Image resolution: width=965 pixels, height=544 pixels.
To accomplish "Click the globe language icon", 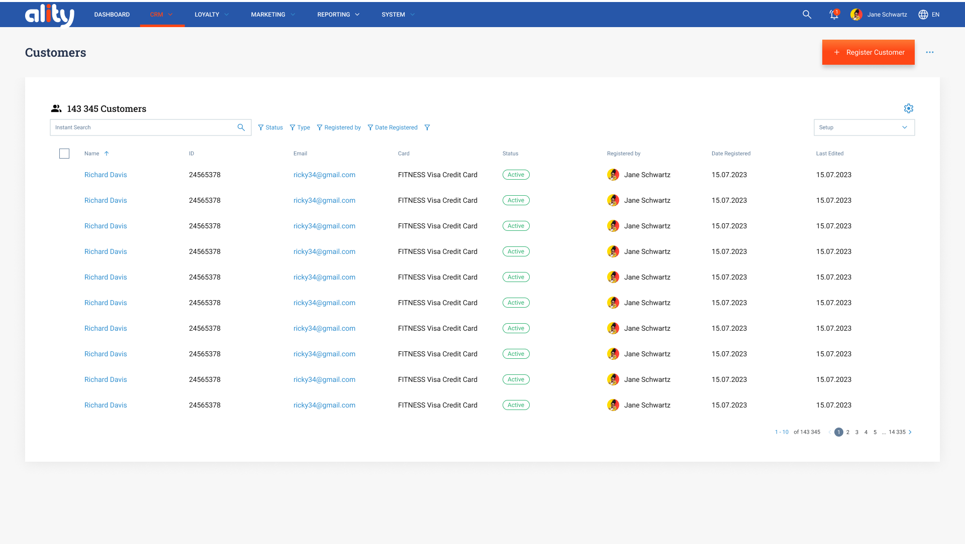I will pos(923,15).
